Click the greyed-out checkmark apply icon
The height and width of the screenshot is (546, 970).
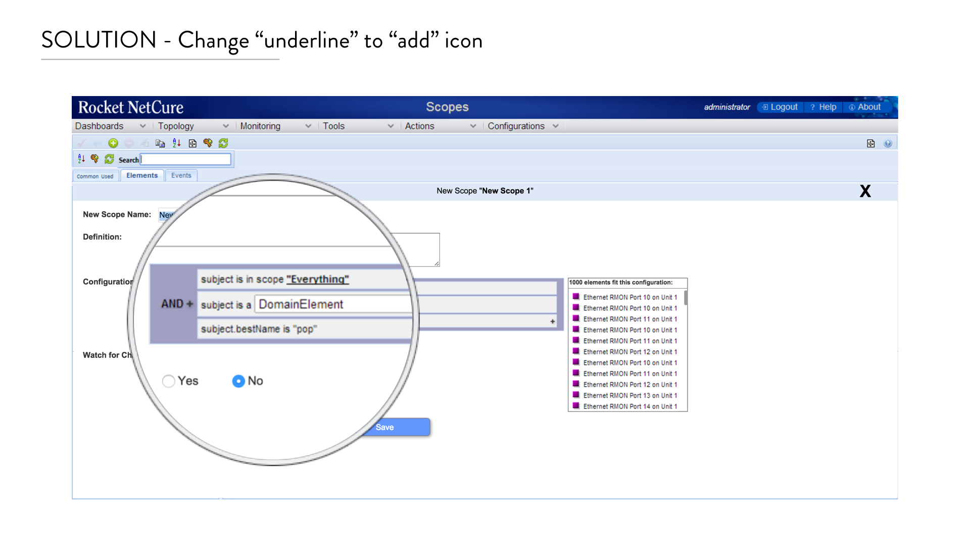click(x=82, y=143)
